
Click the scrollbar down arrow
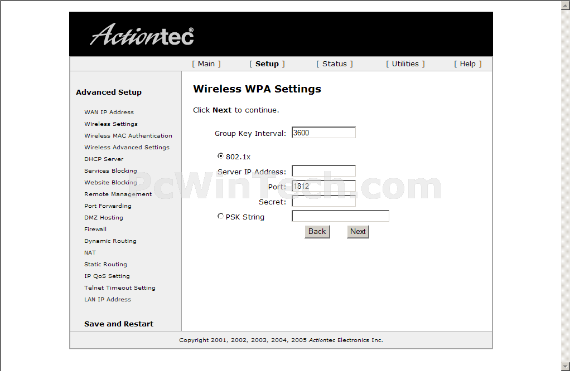click(566, 367)
